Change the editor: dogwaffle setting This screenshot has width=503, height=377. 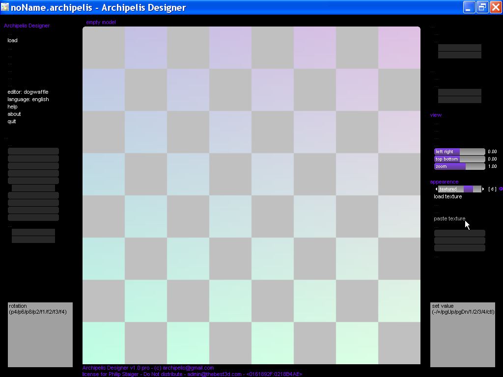point(28,92)
